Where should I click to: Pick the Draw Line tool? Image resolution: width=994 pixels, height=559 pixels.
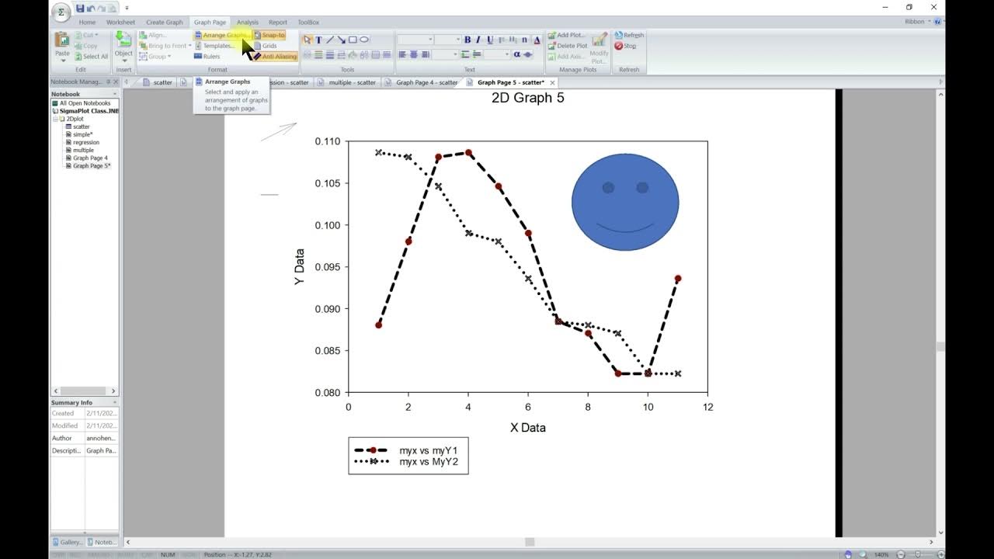330,40
